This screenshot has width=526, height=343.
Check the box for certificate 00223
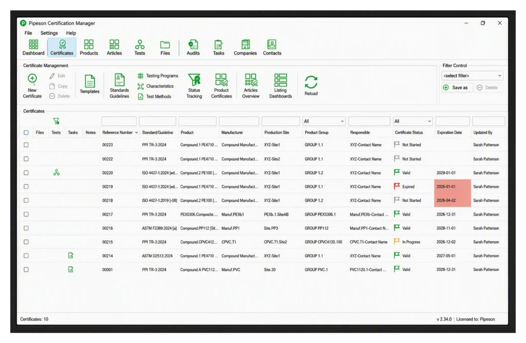[x=26, y=145]
